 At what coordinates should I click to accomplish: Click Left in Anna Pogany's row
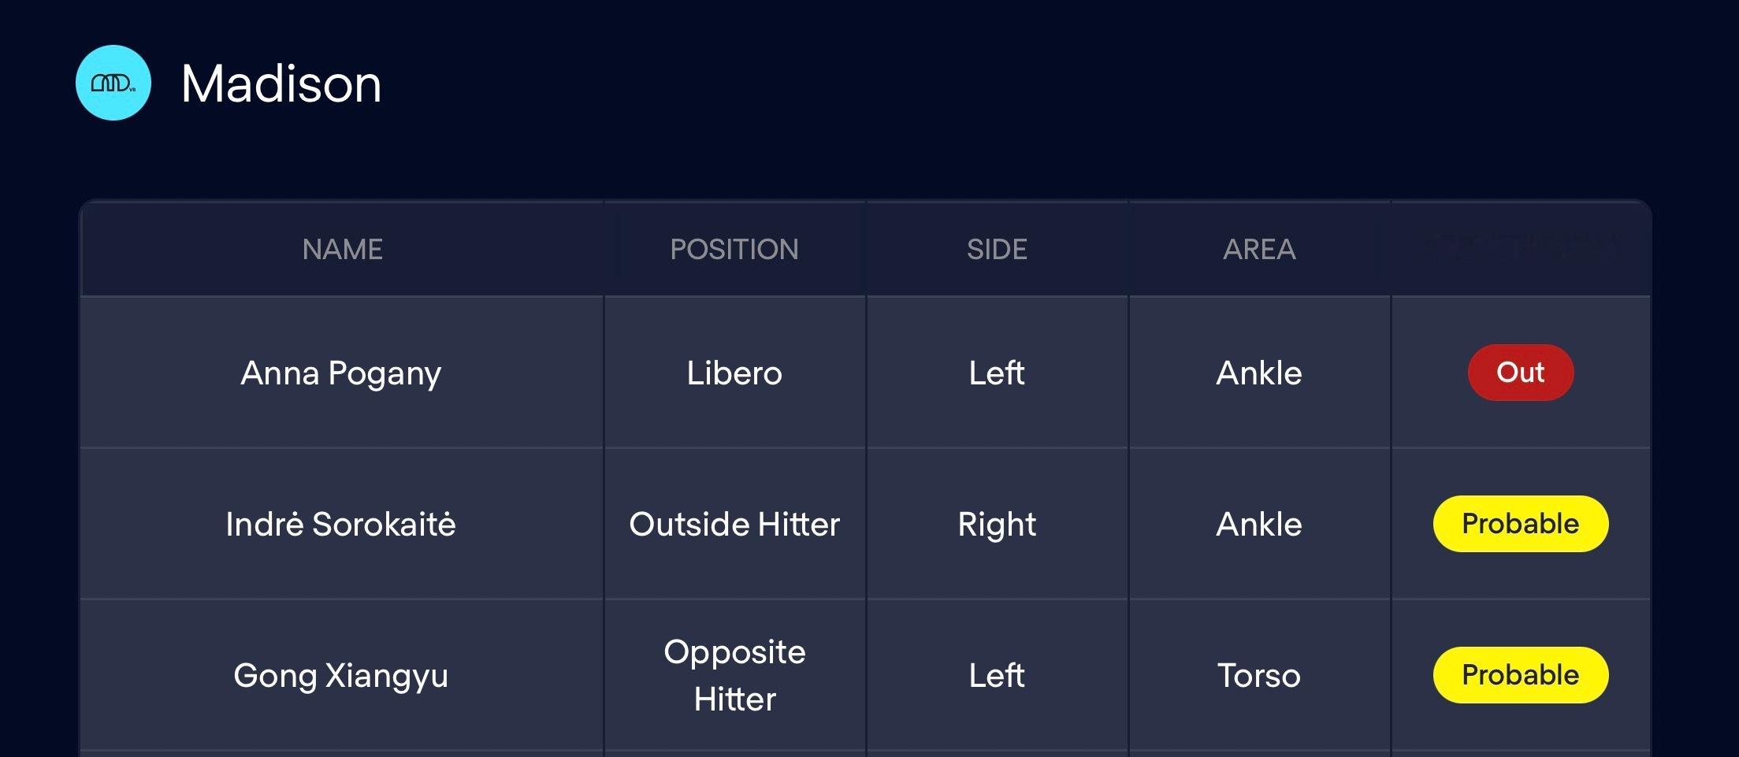pyautogui.click(x=997, y=373)
